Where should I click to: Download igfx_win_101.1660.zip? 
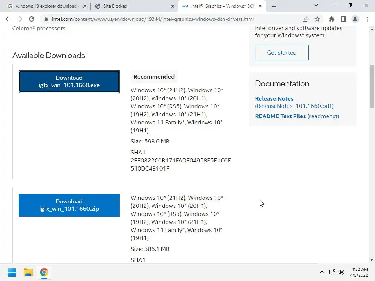pyautogui.click(x=69, y=205)
